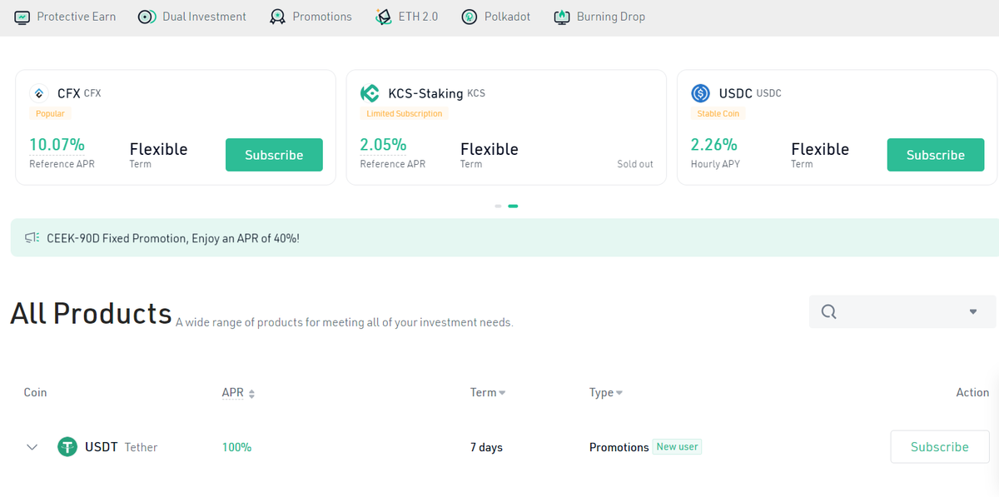999x497 pixels.
Task: Go to first carousel page dot
Action: pos(498,206)
